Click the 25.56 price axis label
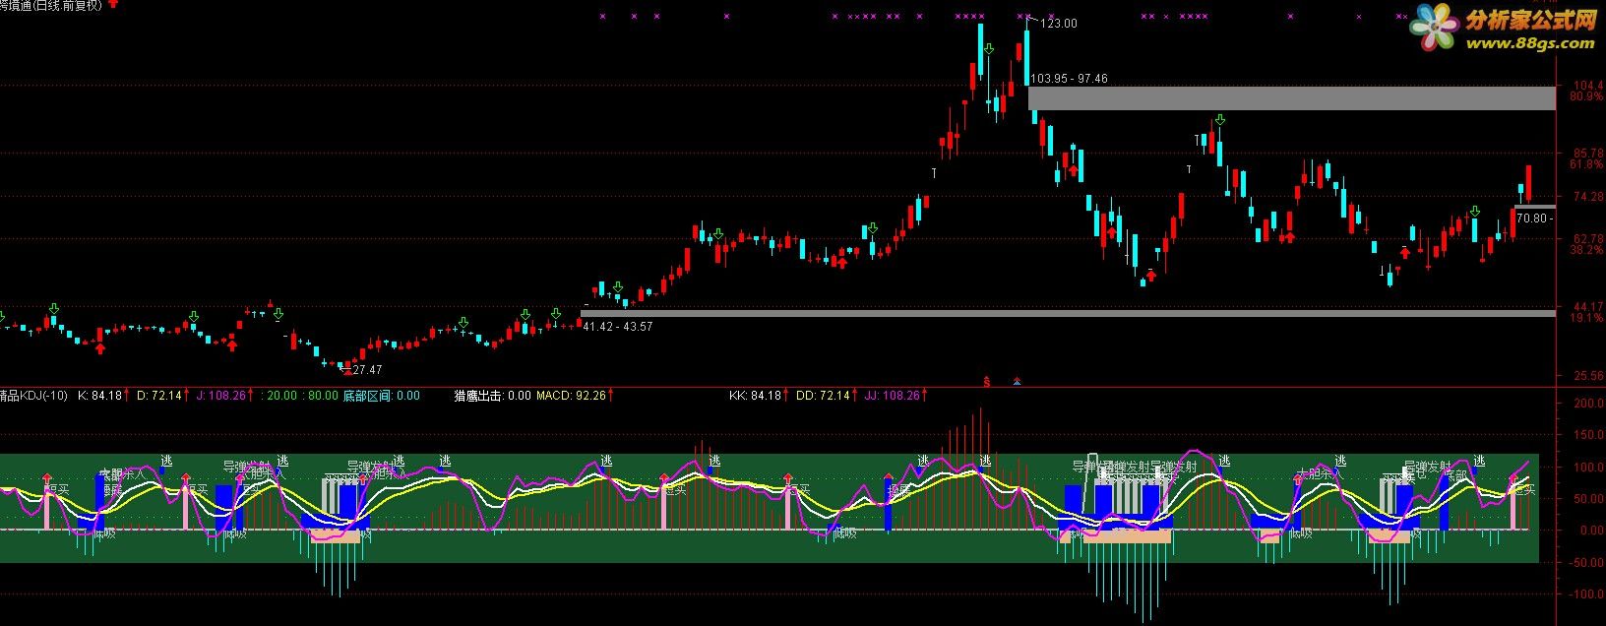 click(x=1588, y=376)
